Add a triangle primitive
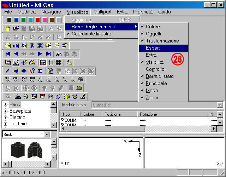 [x=16, y=71]
